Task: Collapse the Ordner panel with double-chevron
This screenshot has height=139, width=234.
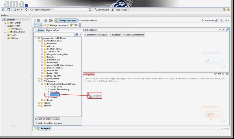Action: click(28, 15)
